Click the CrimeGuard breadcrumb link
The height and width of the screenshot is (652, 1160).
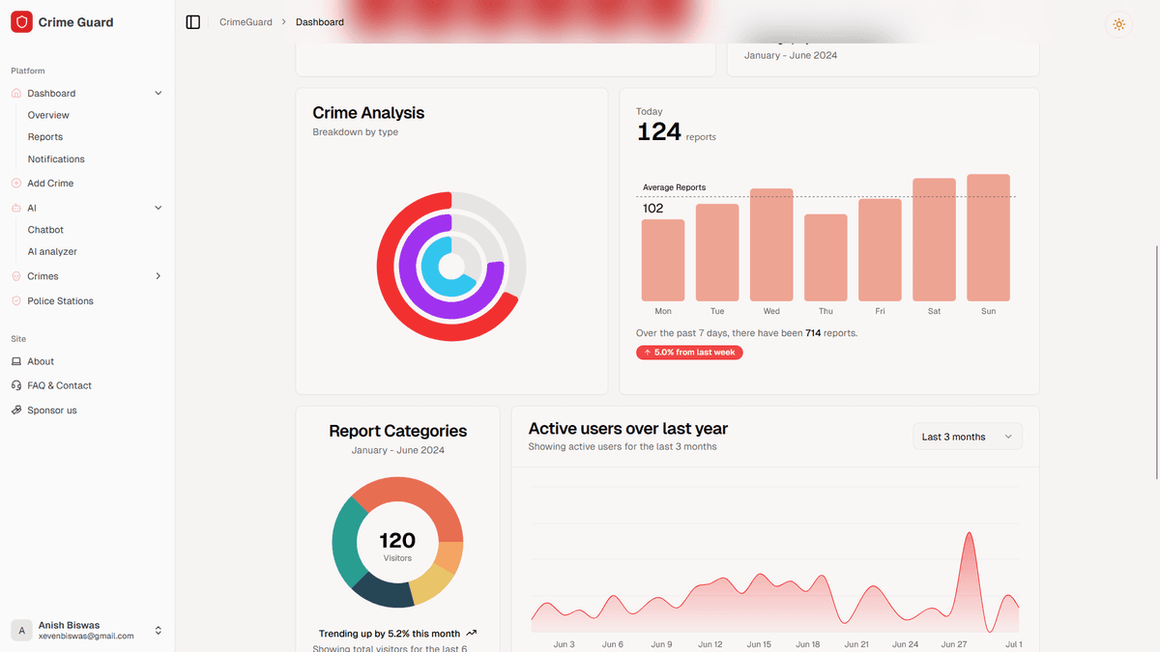246,21
